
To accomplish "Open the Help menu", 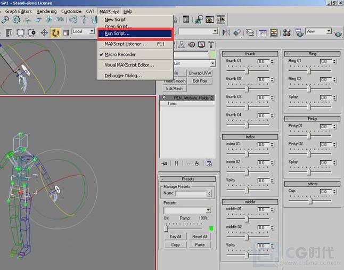I will [128, 11].
